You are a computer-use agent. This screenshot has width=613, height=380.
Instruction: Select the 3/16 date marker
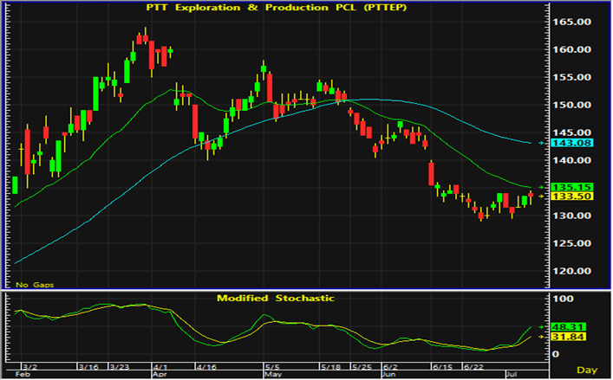click(x=88, y=367)
